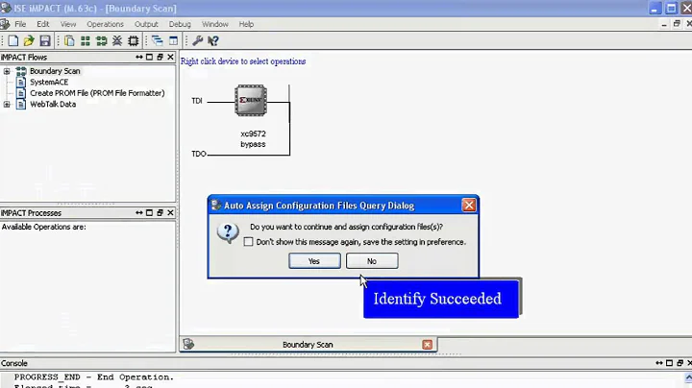Maximize the iMPACT Processes panel
This screenshot has width=692, height=388.
pyautogui.click(x=149, y=212)
